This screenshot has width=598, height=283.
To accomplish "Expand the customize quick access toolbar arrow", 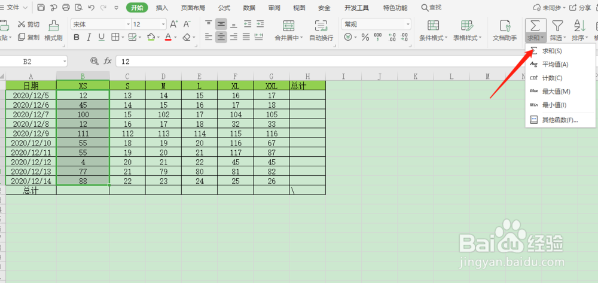I will pyautogui.click(x=117, y=7).
